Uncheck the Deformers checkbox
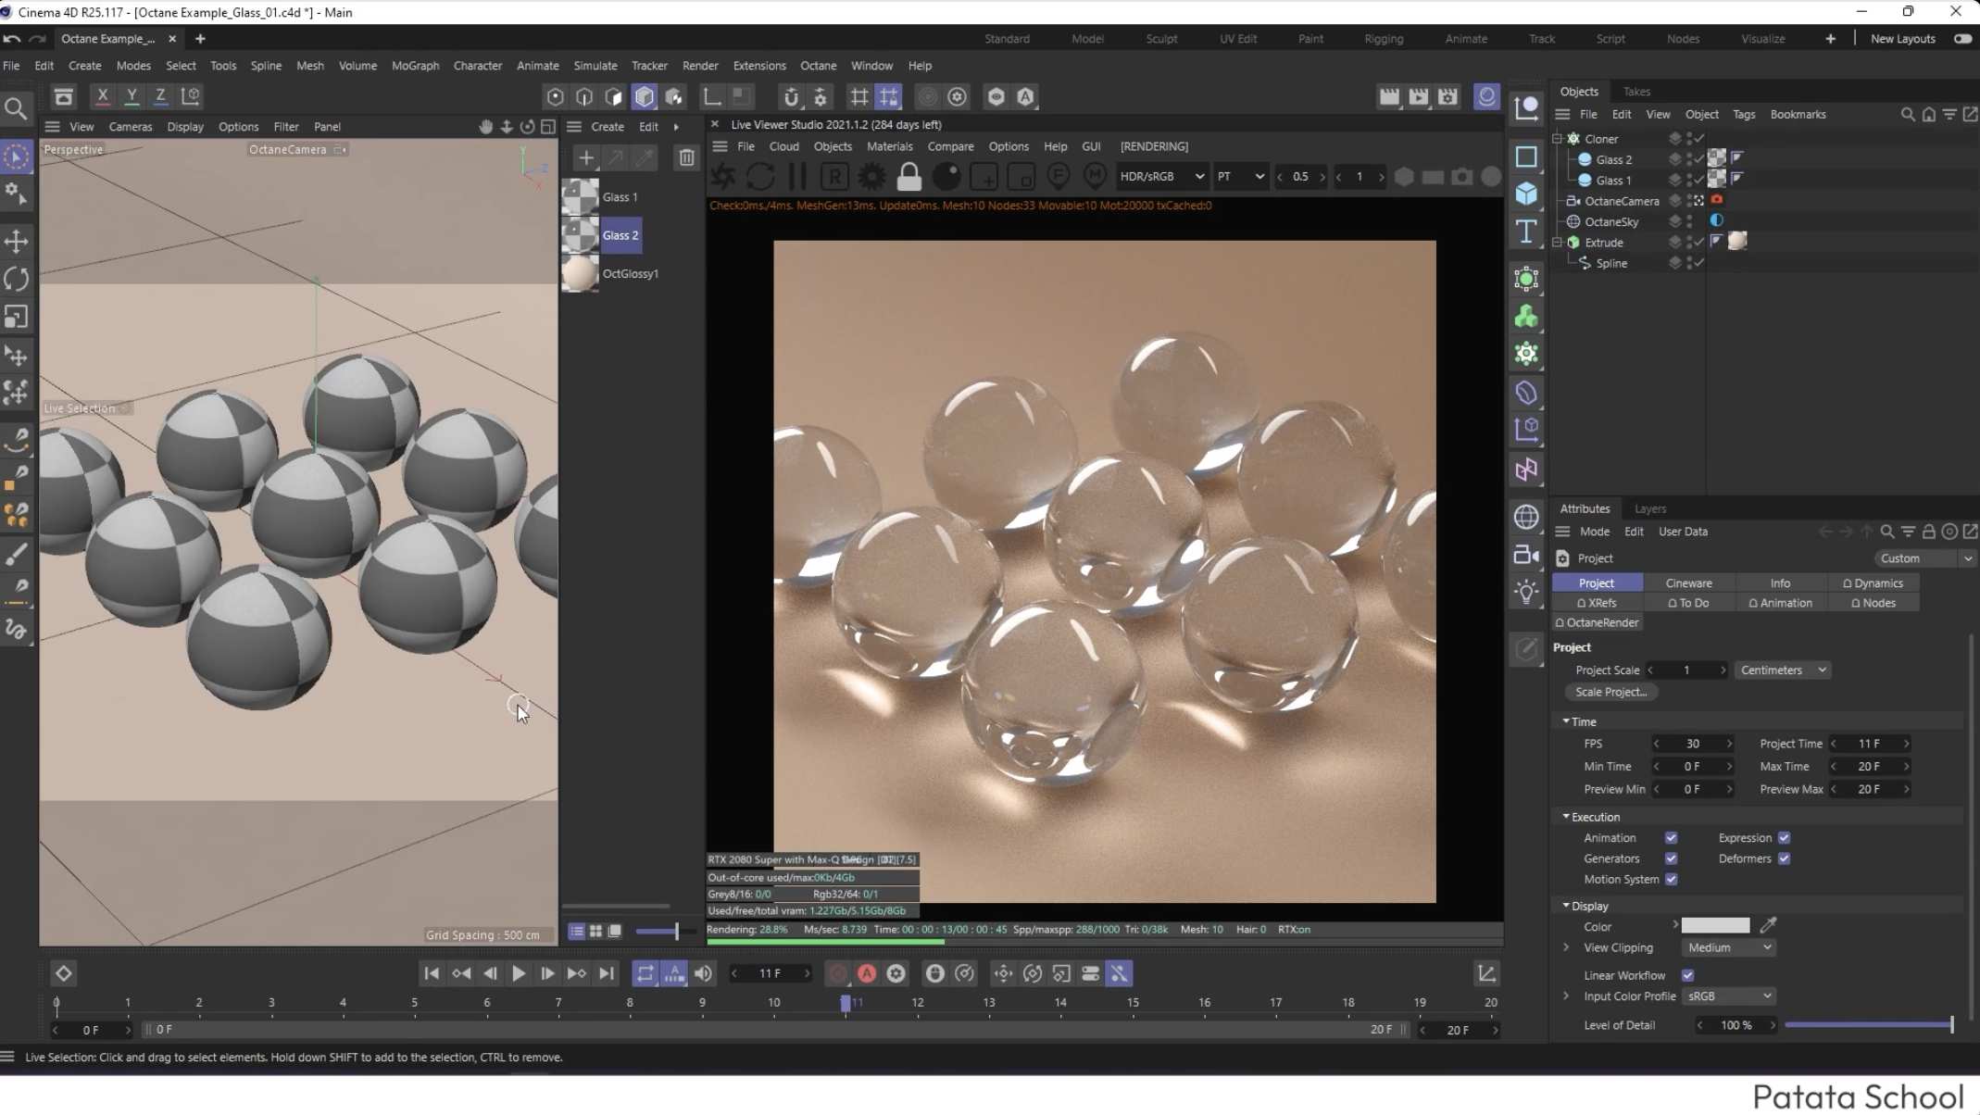 tap(1784, 858)
